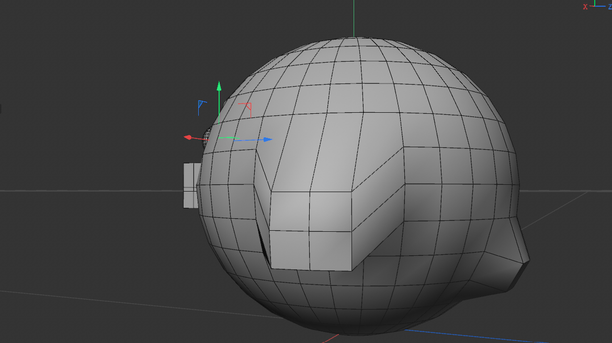Select the small wireframe sphere on head's left edge
The height and width of the screenshot is (343, 612).
(207, 136)
